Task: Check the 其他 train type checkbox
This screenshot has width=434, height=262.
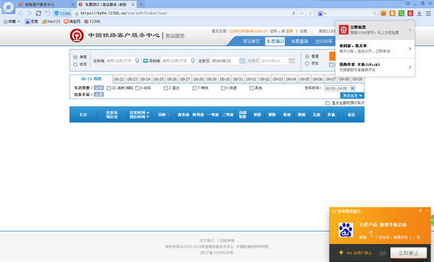Action: [x=251, y=88]
